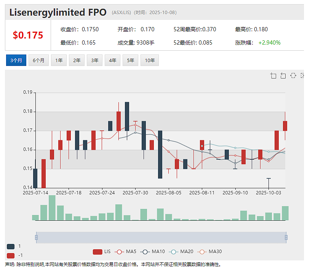The image size is (310, 271).
Task: Click the 成交量 9308手 value
Action: (145, 43)
